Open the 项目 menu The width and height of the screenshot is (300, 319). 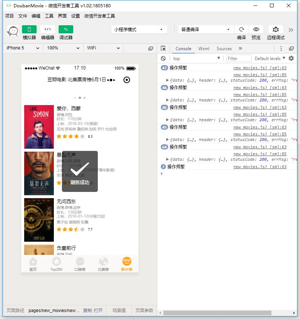coord(10,16)
